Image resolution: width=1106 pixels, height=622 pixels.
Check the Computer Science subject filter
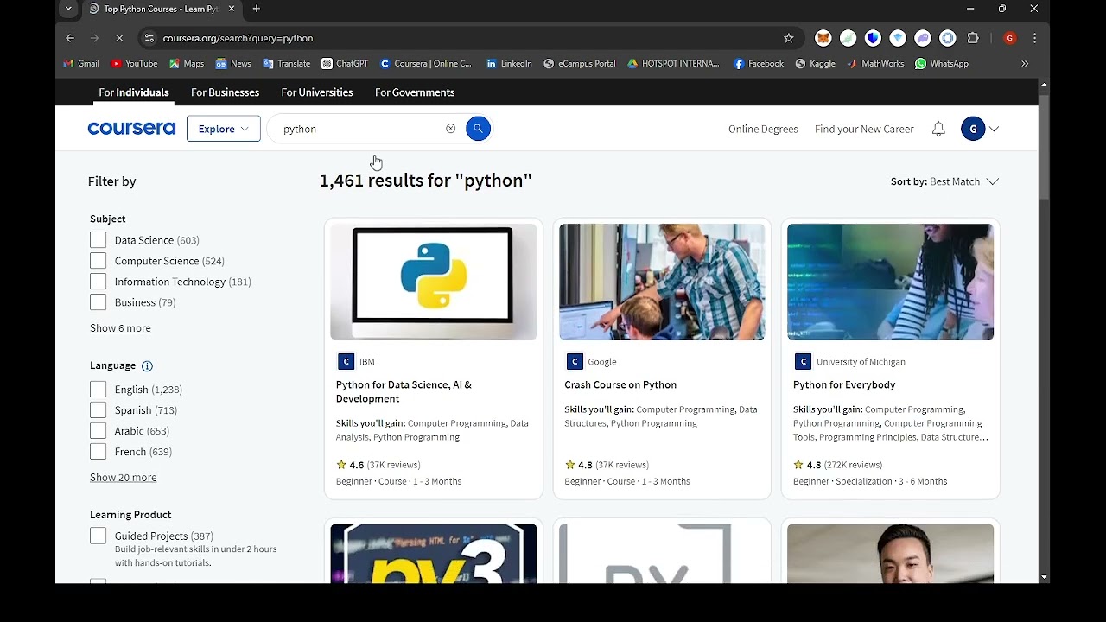tap(98, 261)
